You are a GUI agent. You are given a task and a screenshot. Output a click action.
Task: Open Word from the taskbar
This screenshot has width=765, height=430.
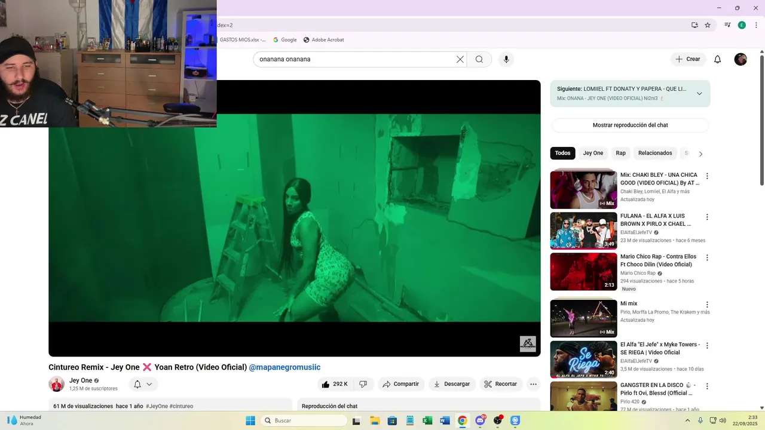pos(445,420)
